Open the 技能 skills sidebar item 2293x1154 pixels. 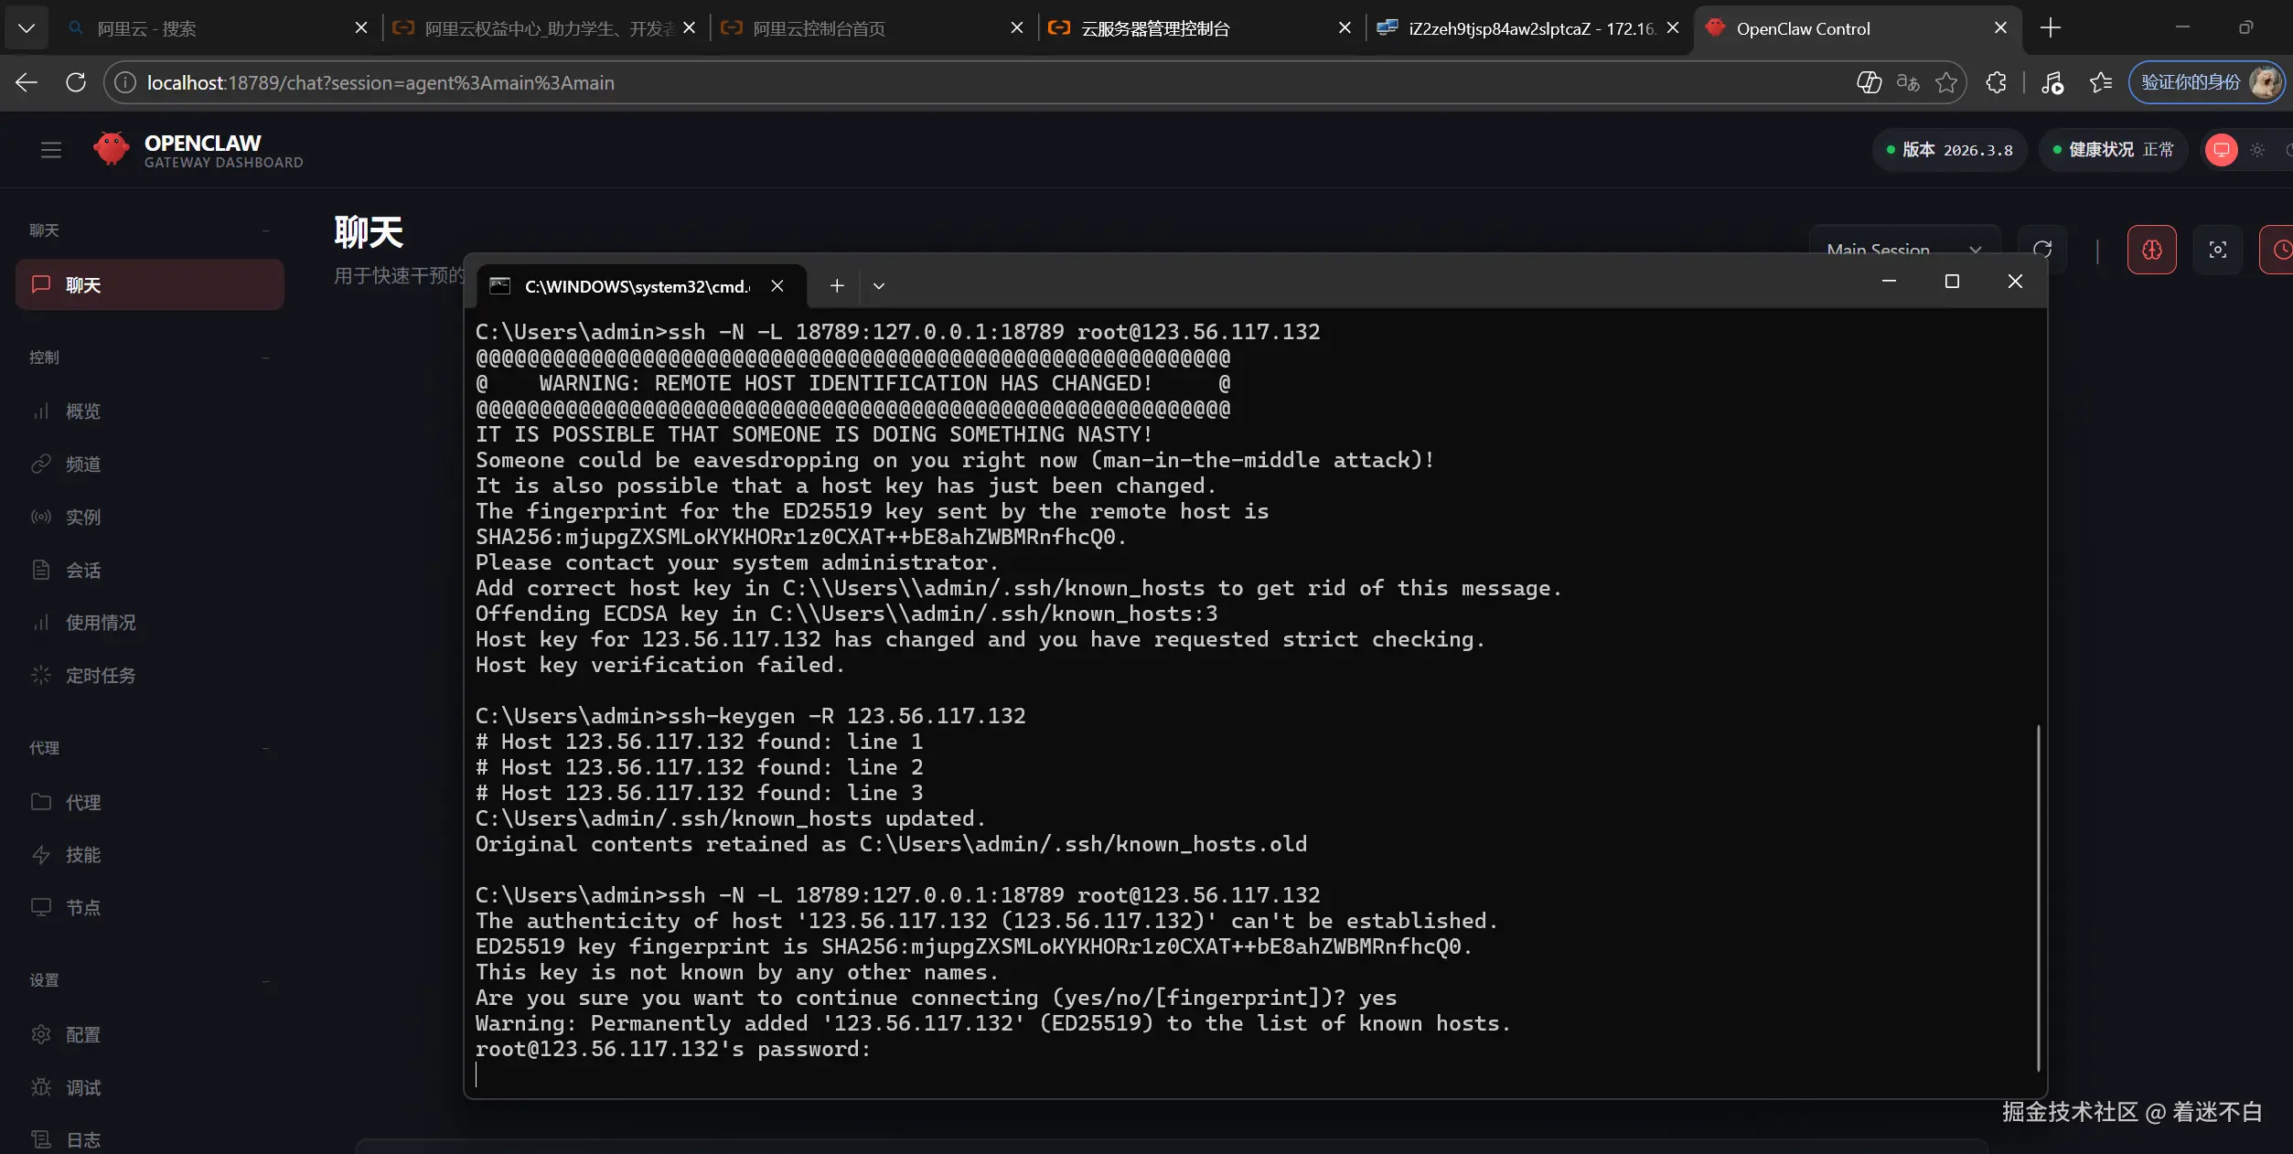click(82, 855)
